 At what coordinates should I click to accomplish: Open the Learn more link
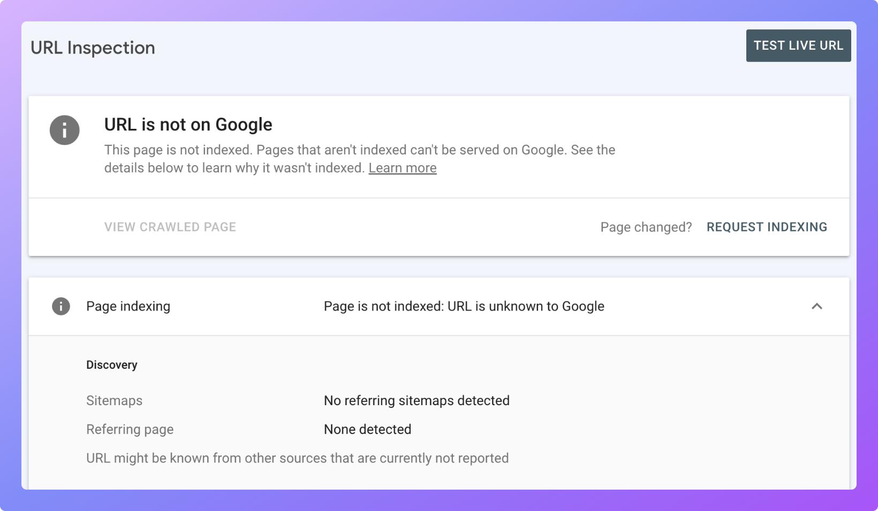[402, 168]
